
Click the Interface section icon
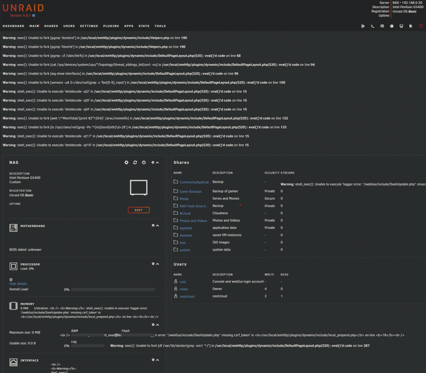pyautogui.click(x=13, y=362)
